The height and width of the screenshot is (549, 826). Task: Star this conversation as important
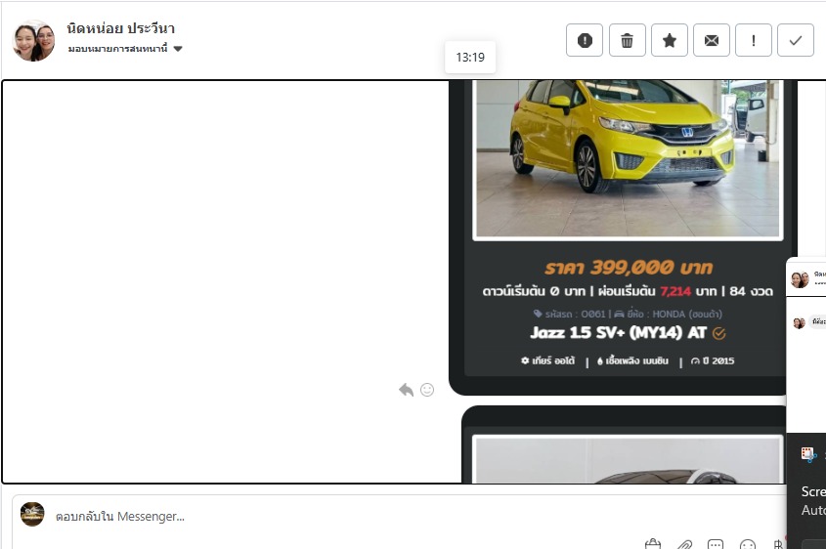(x=669, y=40)
